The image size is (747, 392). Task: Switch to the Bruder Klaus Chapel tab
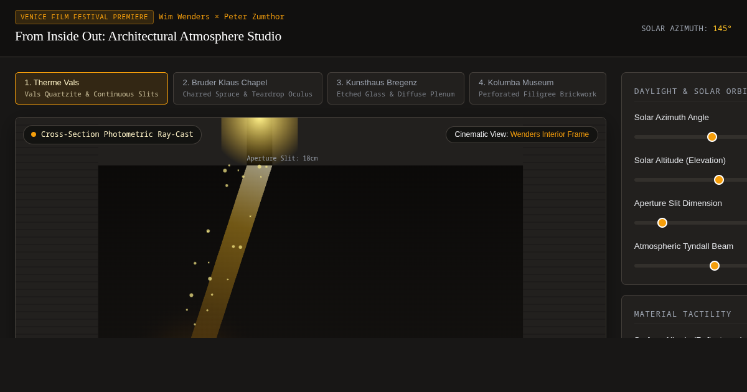point(248,88)
